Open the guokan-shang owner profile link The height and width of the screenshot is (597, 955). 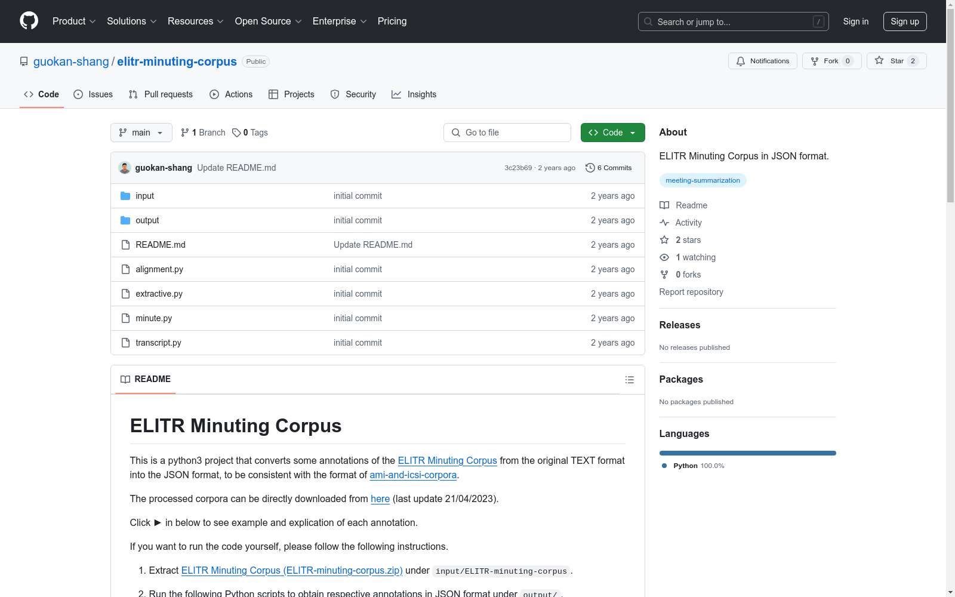(x=71, y=61)
